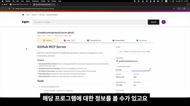The image size is (190, 106).
Task: Switch to GitHub MCP Server browser tab
Action: (20, 4)
